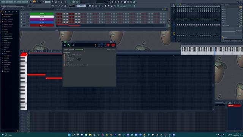The image size is (243, 137).
Task: Click the Windows Start button
Action: point(69,135)
